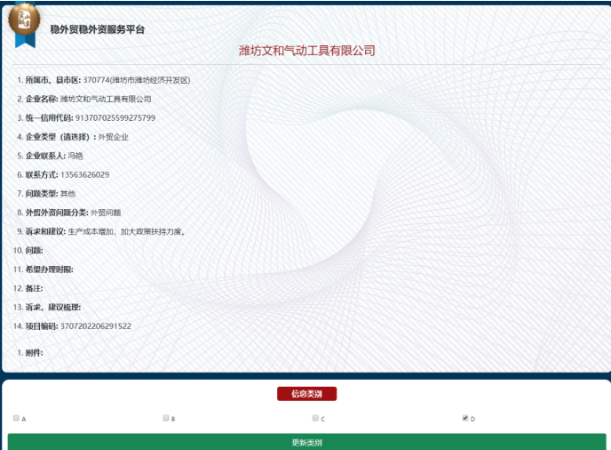611x450 pixels.
Task: Select credit code 913707025599275799
Action: [x=115, y=118]
